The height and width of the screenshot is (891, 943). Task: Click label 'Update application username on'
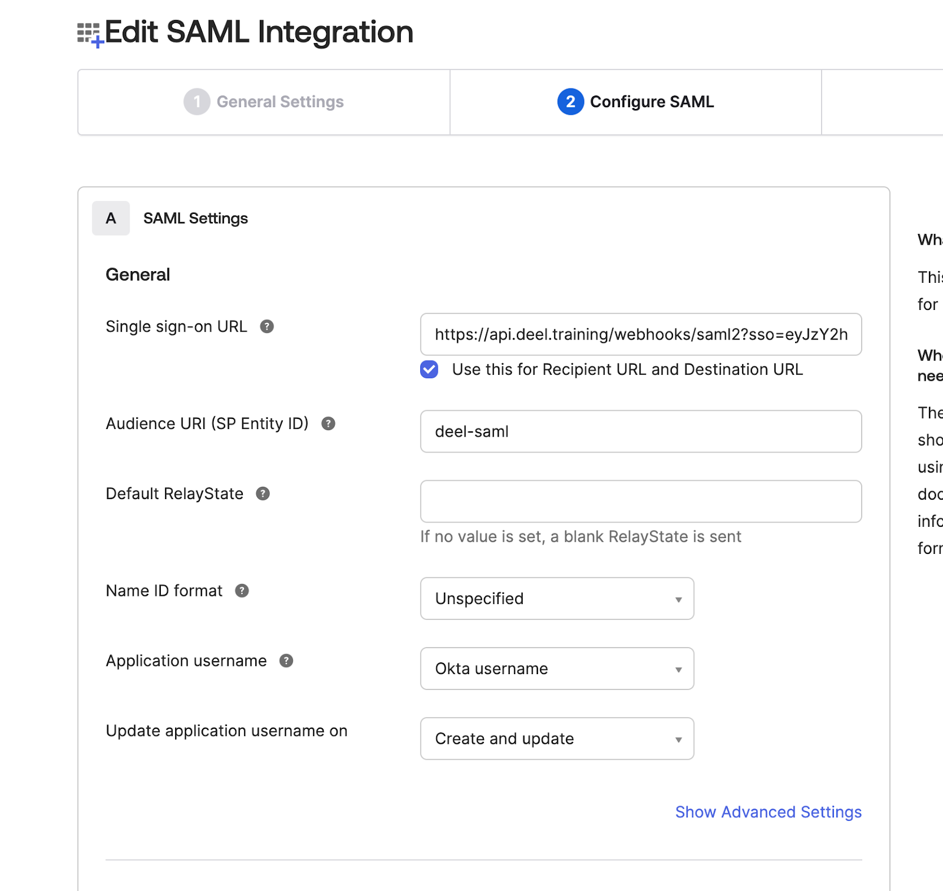coord(227,731)
